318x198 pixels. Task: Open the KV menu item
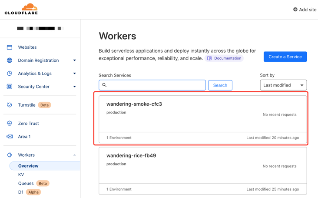[x=21, y=175]
